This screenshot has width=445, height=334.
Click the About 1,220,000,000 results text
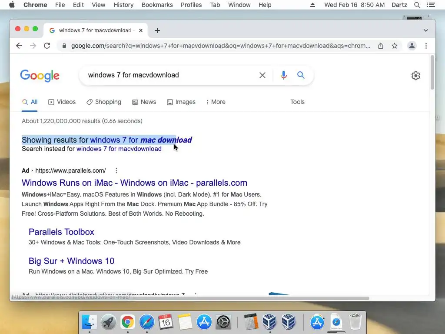[x=82, y=121]
